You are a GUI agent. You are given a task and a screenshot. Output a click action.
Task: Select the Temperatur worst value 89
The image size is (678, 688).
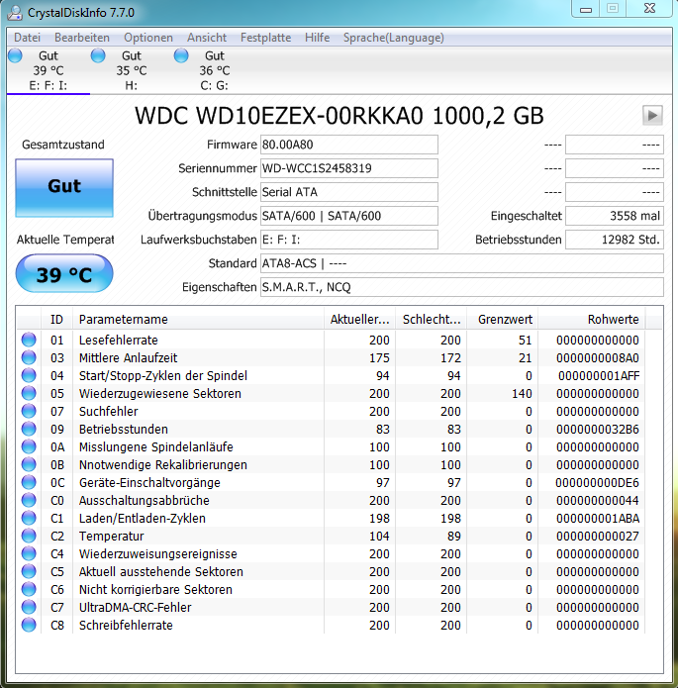(x=453, y=537)
